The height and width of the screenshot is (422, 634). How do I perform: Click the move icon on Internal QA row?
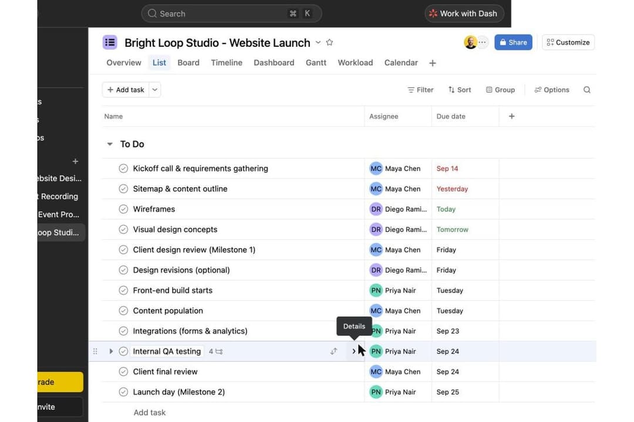tap(333, 351)
